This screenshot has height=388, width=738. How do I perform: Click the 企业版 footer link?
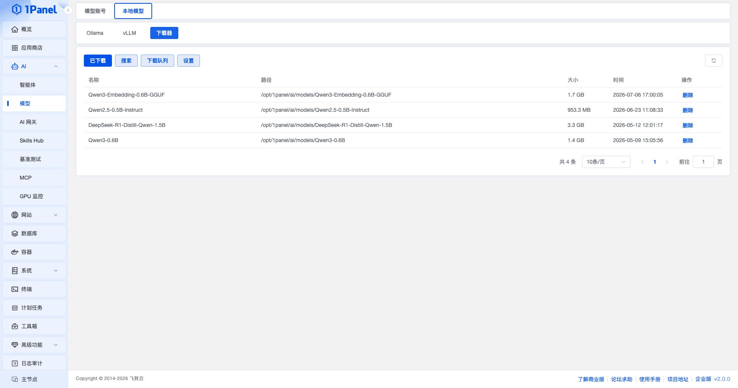click(703, 379)
